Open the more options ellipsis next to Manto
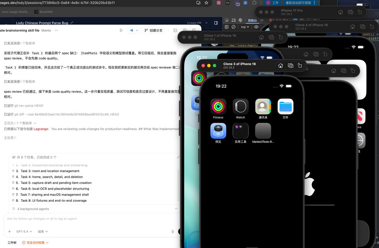Viewport: 379px width, 248px height. click(x=56, y=30)
